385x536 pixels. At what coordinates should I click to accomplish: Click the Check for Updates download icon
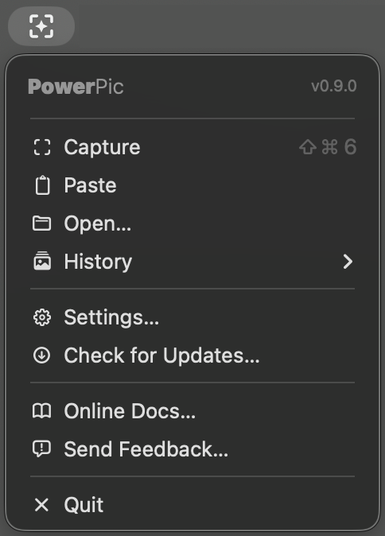[41, 355]
